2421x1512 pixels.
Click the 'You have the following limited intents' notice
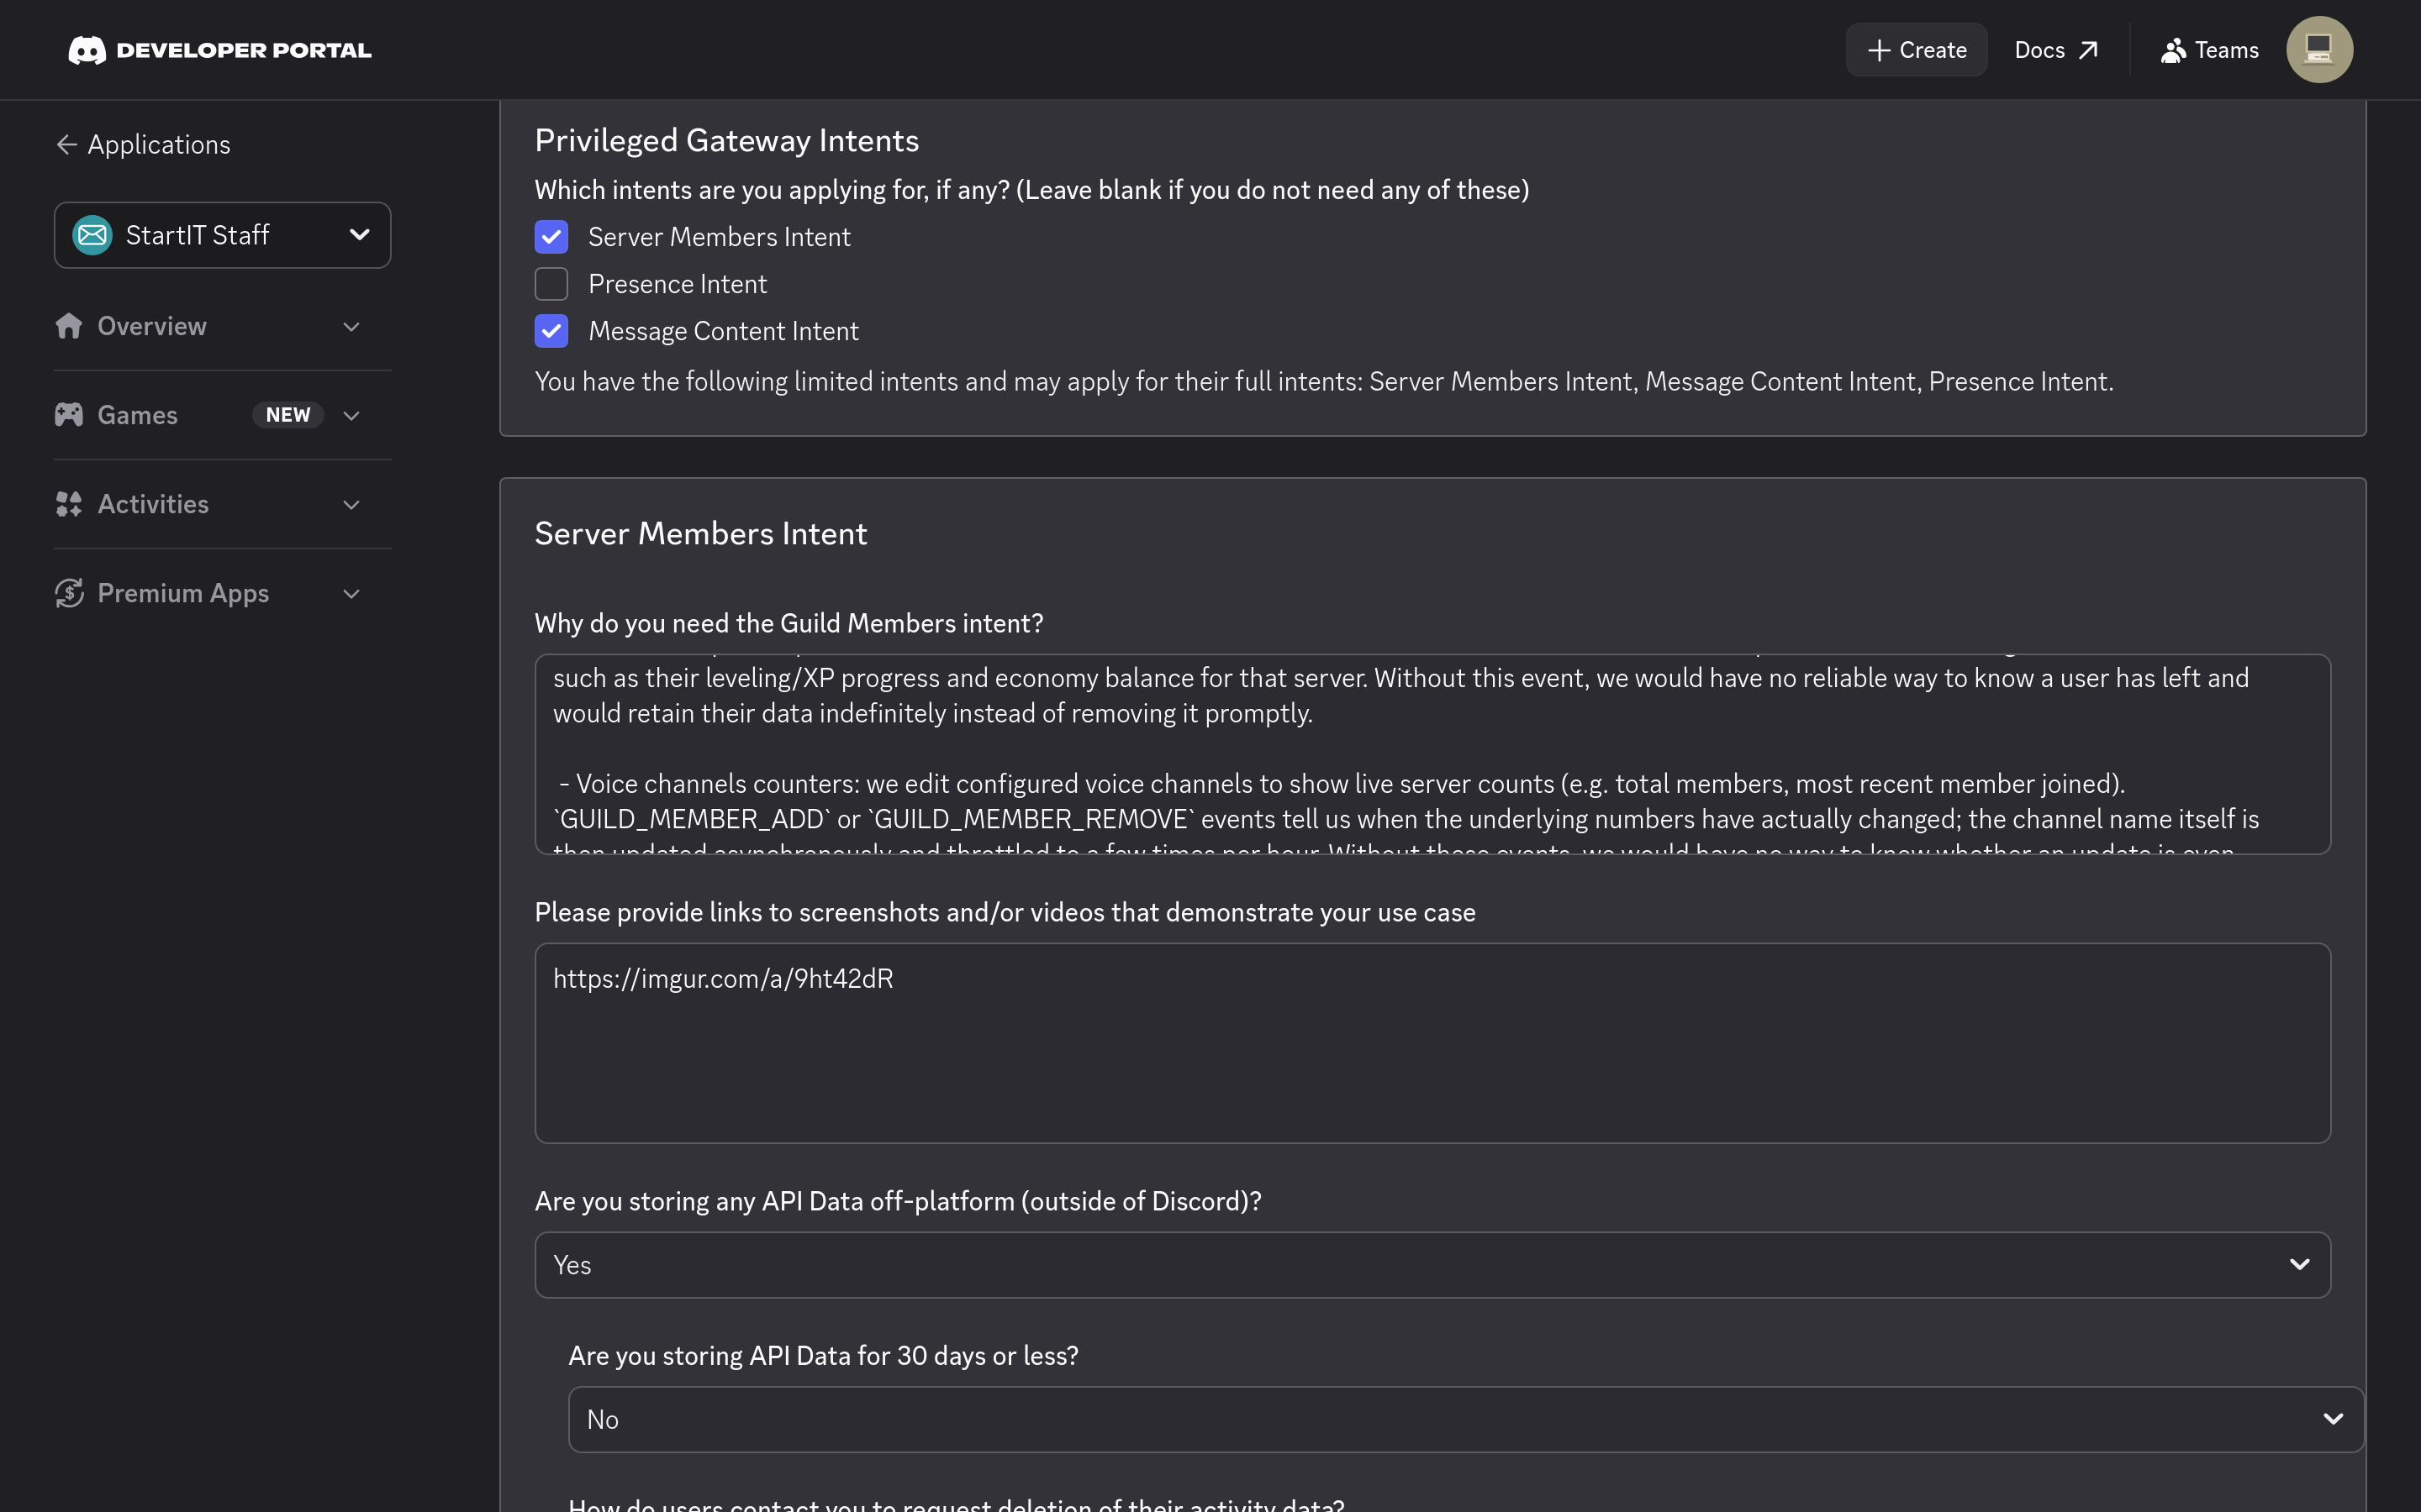[1323, 381]
